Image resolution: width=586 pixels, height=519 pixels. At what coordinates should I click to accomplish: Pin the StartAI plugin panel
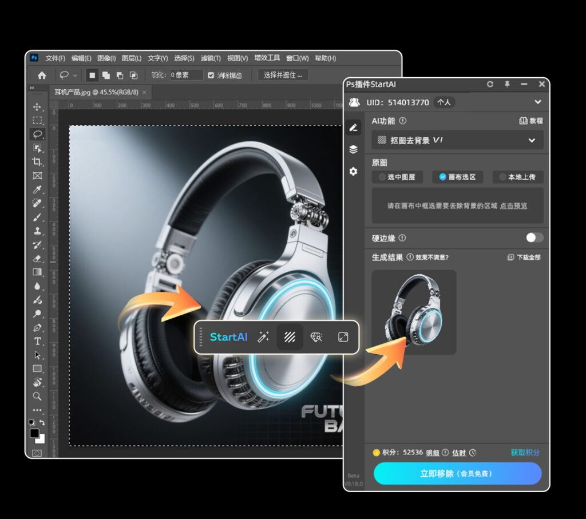point(507,84)
